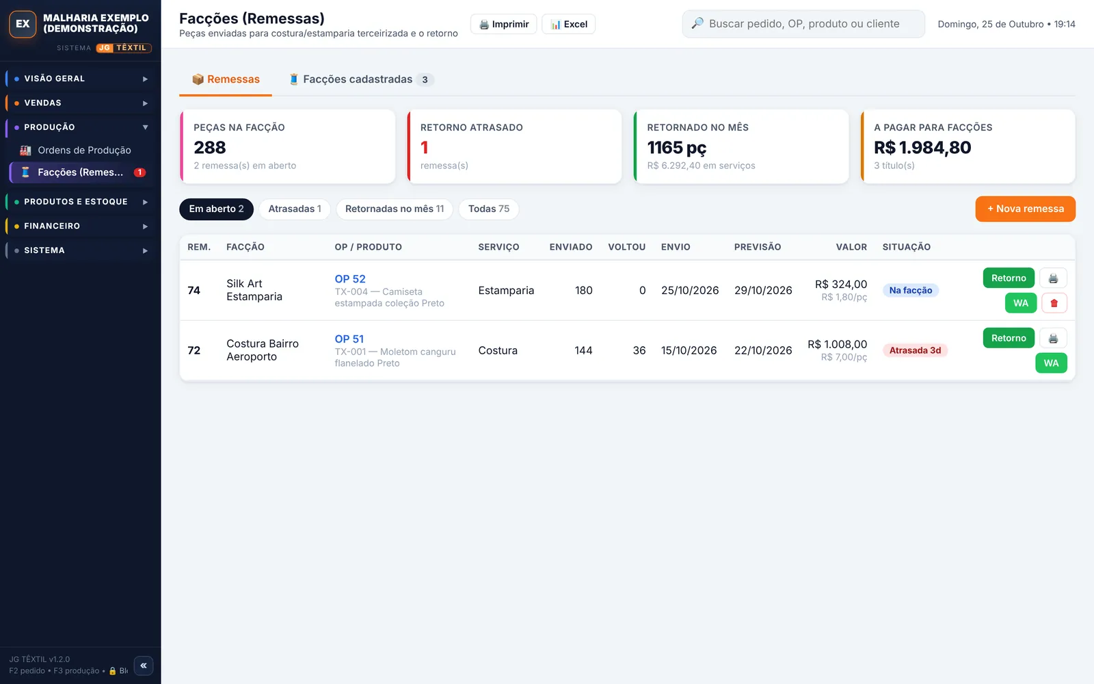Click the search magnifier icon
The image size is (1094, 684).
point(697,24)
